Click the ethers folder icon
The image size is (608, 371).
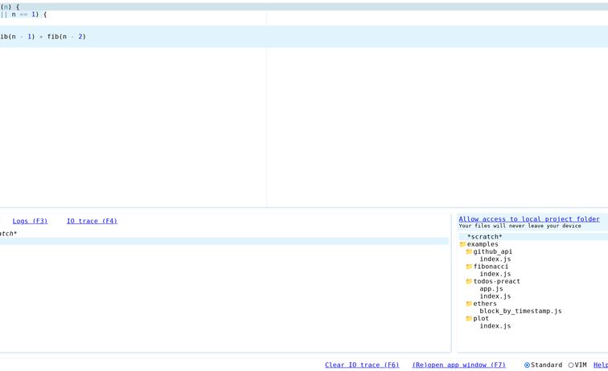(x=469, y=304)
